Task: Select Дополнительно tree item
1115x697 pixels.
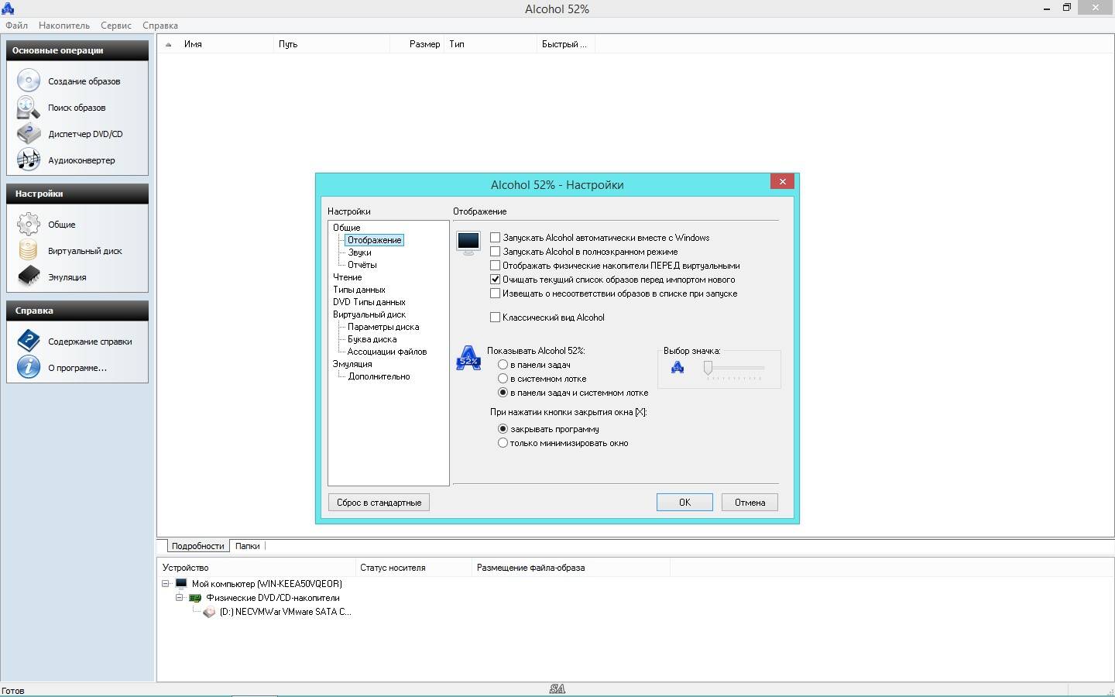Action: 379,376
